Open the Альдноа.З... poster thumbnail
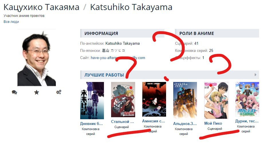The height and width of the screenshot is (143, 262). (x=185, y=101)
